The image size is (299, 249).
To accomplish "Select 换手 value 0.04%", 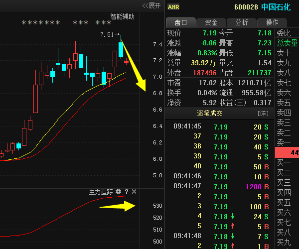I will pyautogui.click(x=207, y=93).
